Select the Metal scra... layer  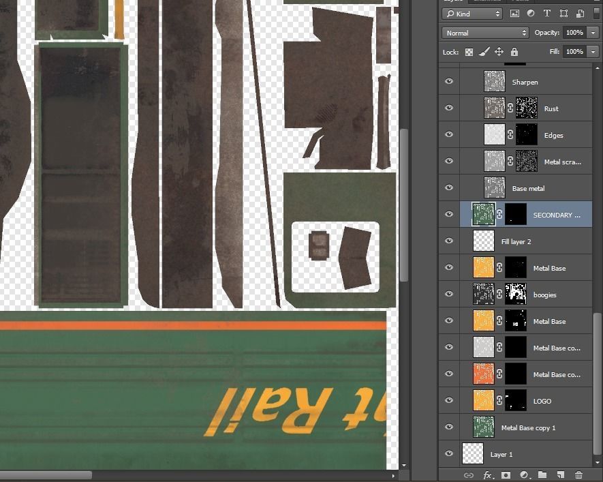[526, 162]
